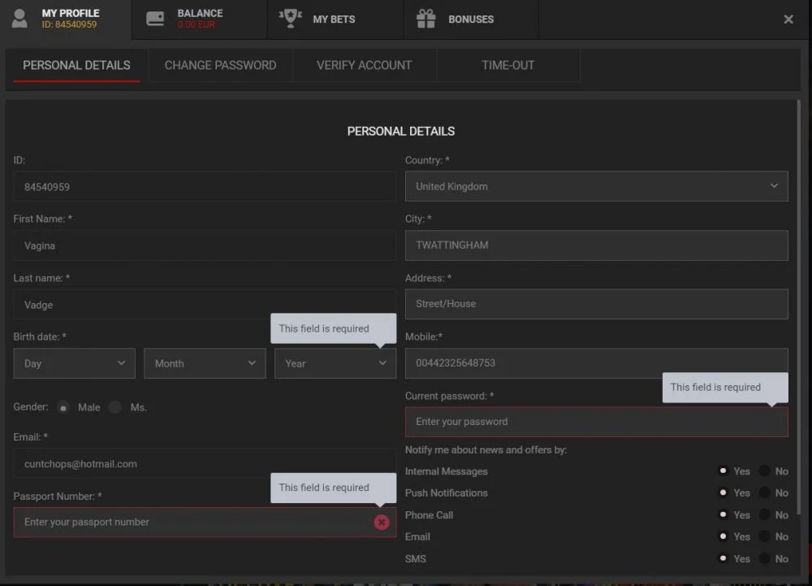
Task: Switch to the Time-Out tab
Action: click(x=508, y=65)
